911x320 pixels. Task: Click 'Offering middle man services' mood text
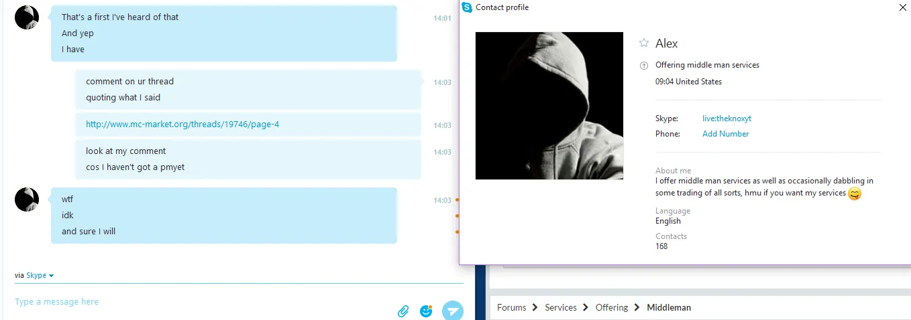pos(707,65)
